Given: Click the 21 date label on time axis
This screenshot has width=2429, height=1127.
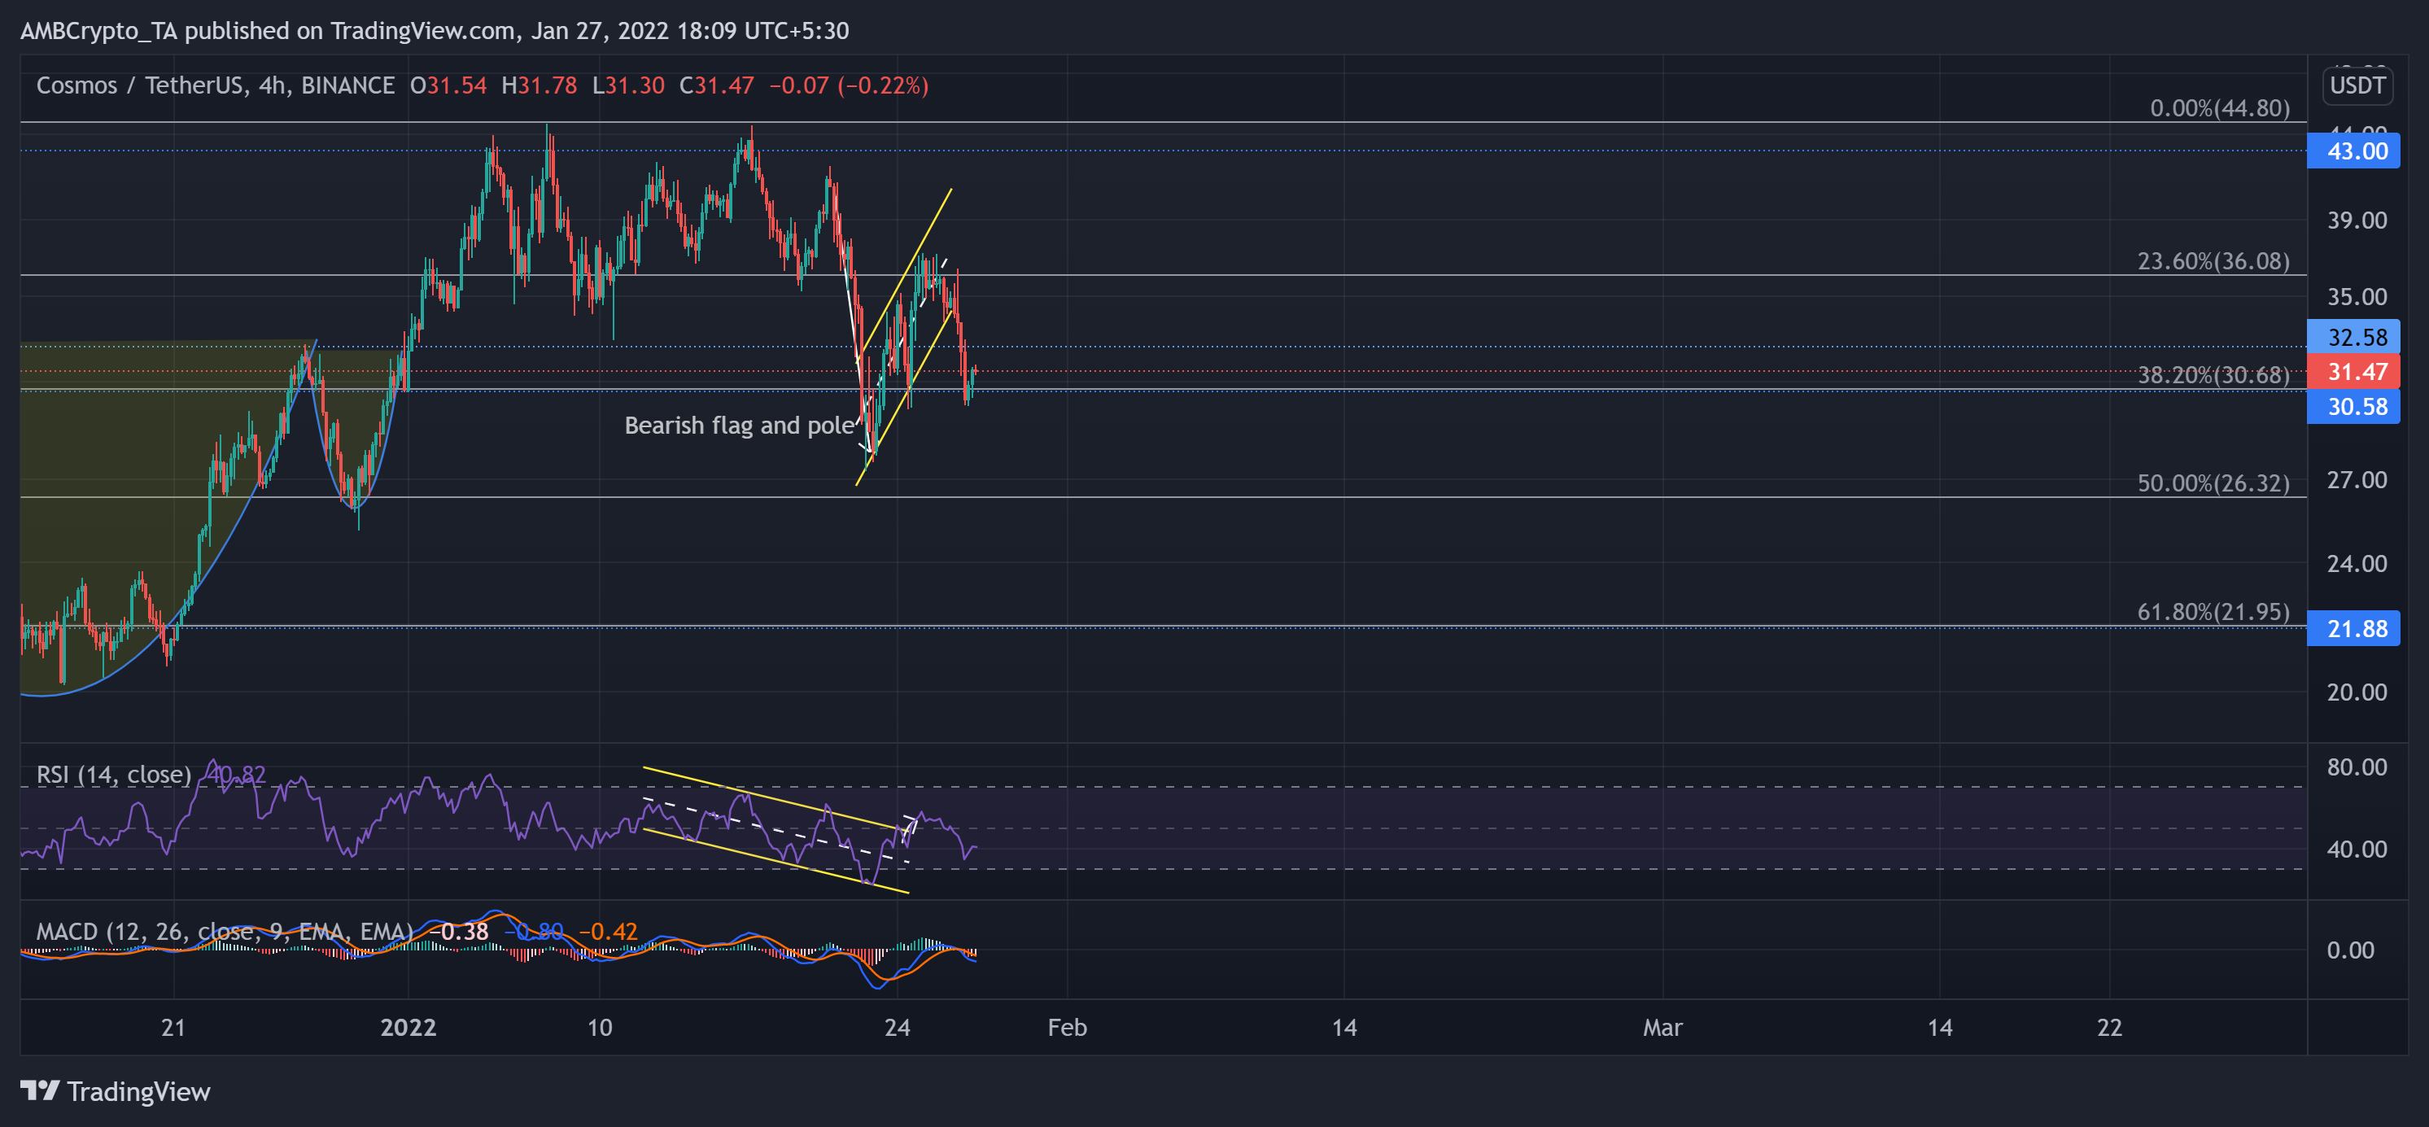Looking at the screenshot, I should tap(173, 1027).
